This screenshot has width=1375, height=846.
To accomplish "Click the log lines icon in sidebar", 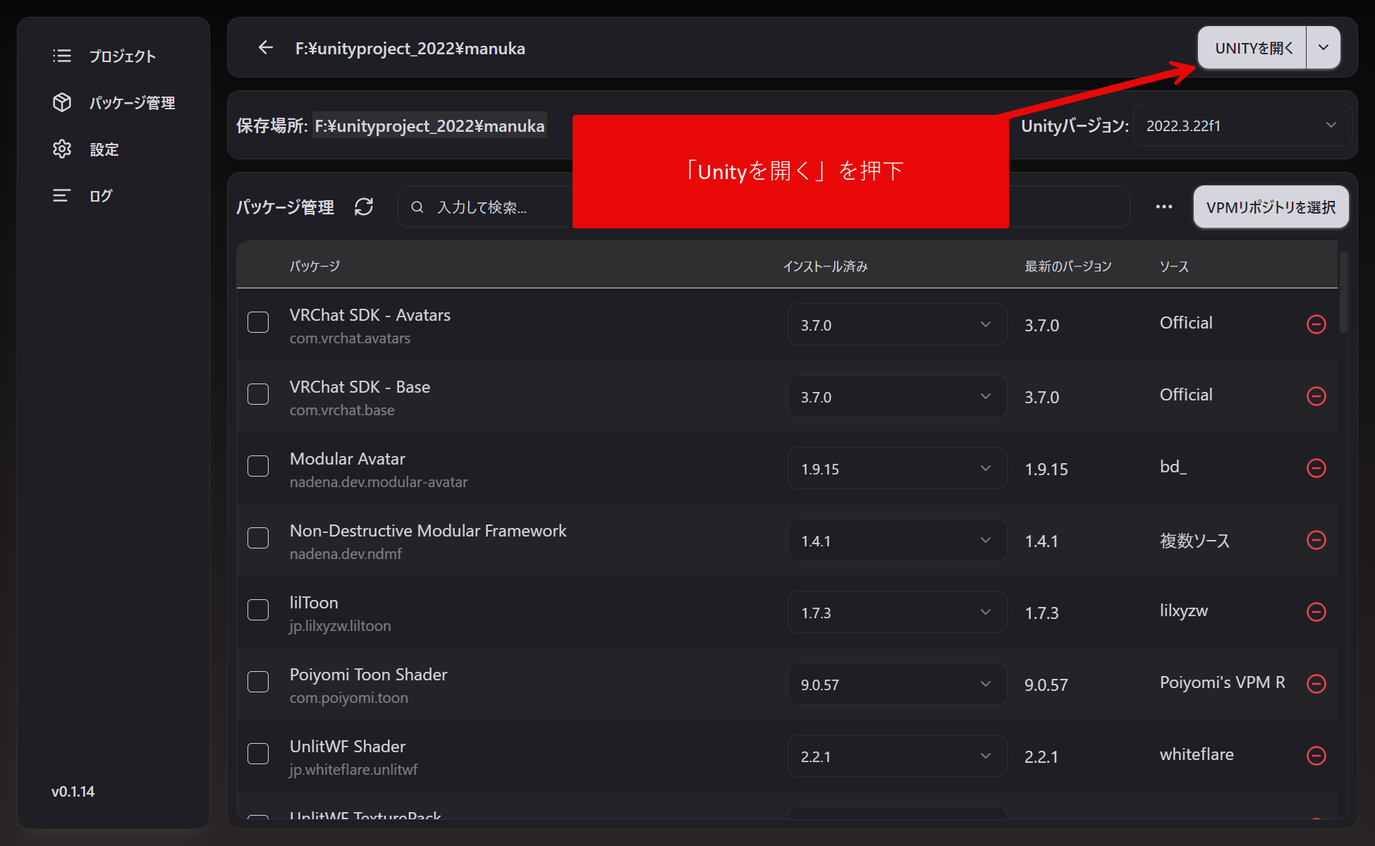I will [x=62, y=195].
